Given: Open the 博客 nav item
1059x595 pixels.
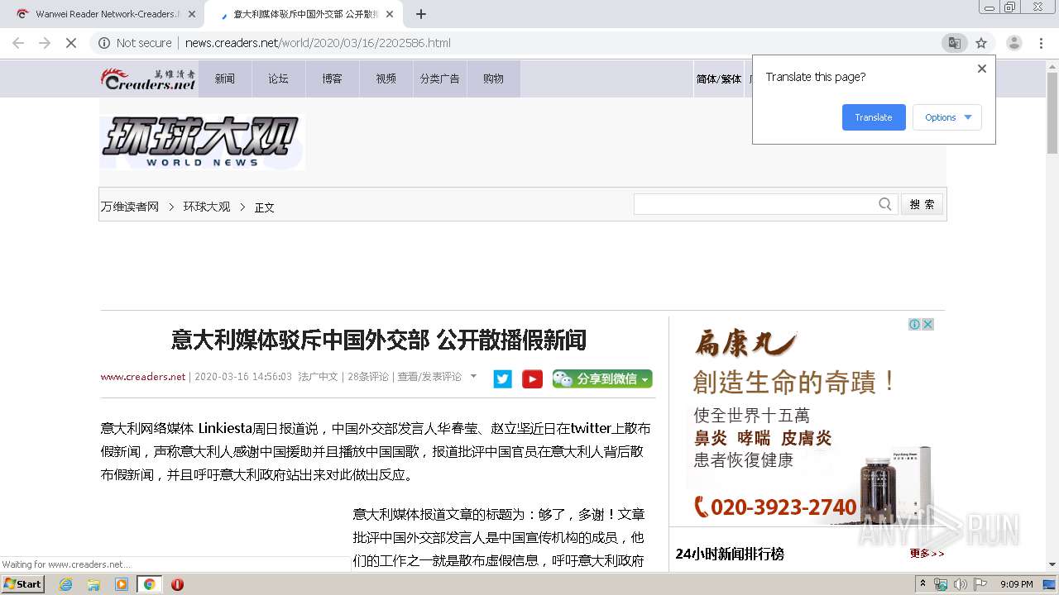Looking at the screenshot, I should pos(333,79).
